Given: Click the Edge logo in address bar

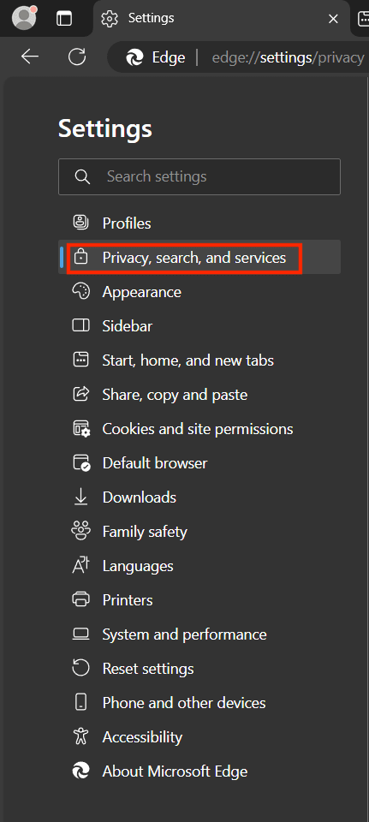Looking at the screenshot, I should [x=135, y=57].
